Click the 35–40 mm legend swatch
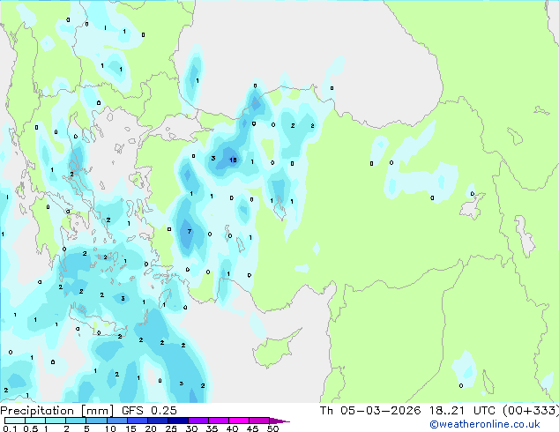 click(x=218, y=421)
